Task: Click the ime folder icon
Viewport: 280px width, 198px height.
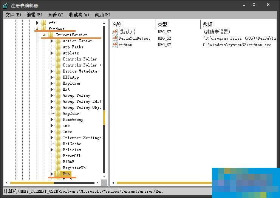Action: coord(58,126)
